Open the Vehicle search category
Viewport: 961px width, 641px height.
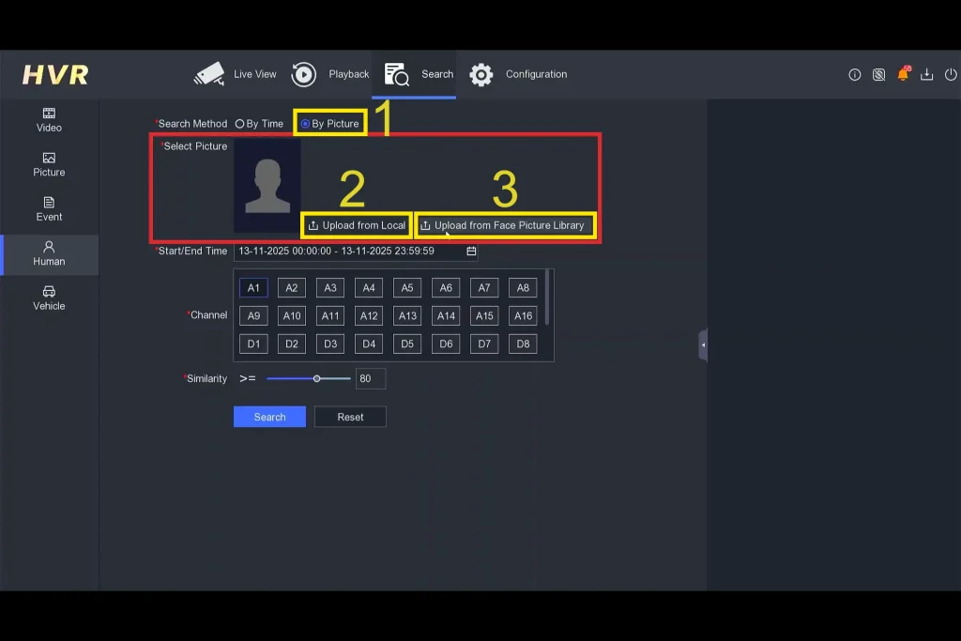49,298
